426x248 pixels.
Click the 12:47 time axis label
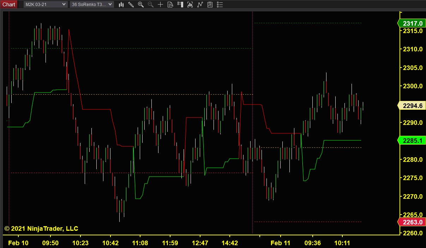tap(200, 243)
